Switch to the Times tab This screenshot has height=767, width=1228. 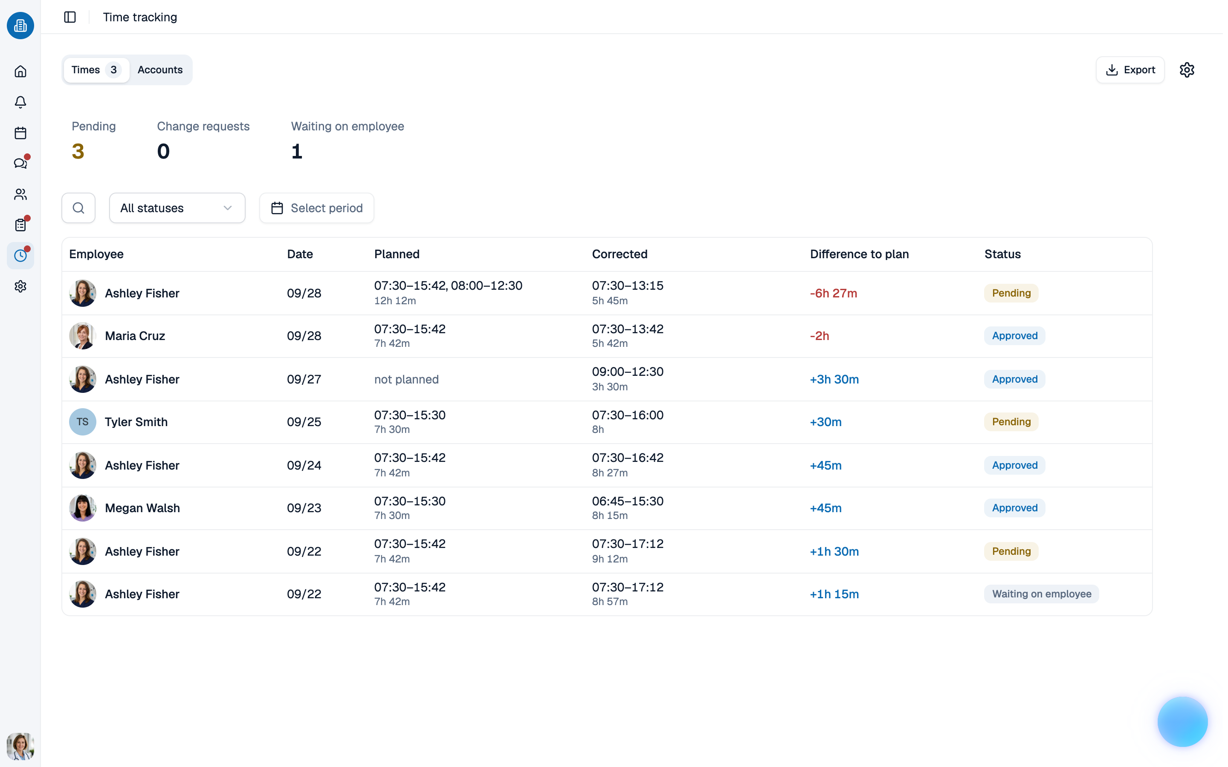tap(96, 70)
